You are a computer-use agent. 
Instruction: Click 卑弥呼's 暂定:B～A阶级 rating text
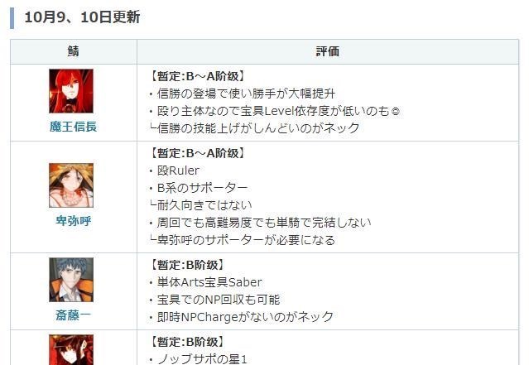tap(197, 153)
